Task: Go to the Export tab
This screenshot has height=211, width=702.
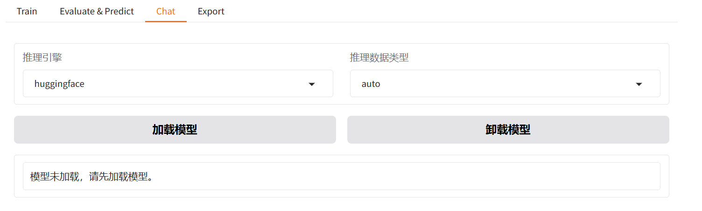Action: [211, 11]
